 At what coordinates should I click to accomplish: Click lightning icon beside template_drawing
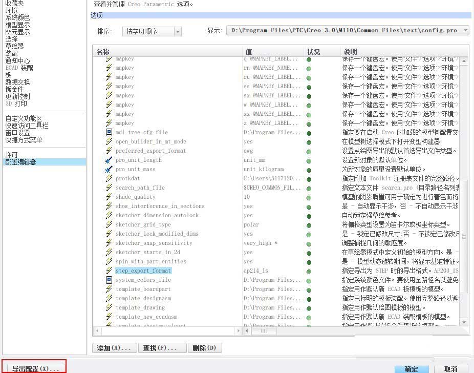(x=109, y=307)
